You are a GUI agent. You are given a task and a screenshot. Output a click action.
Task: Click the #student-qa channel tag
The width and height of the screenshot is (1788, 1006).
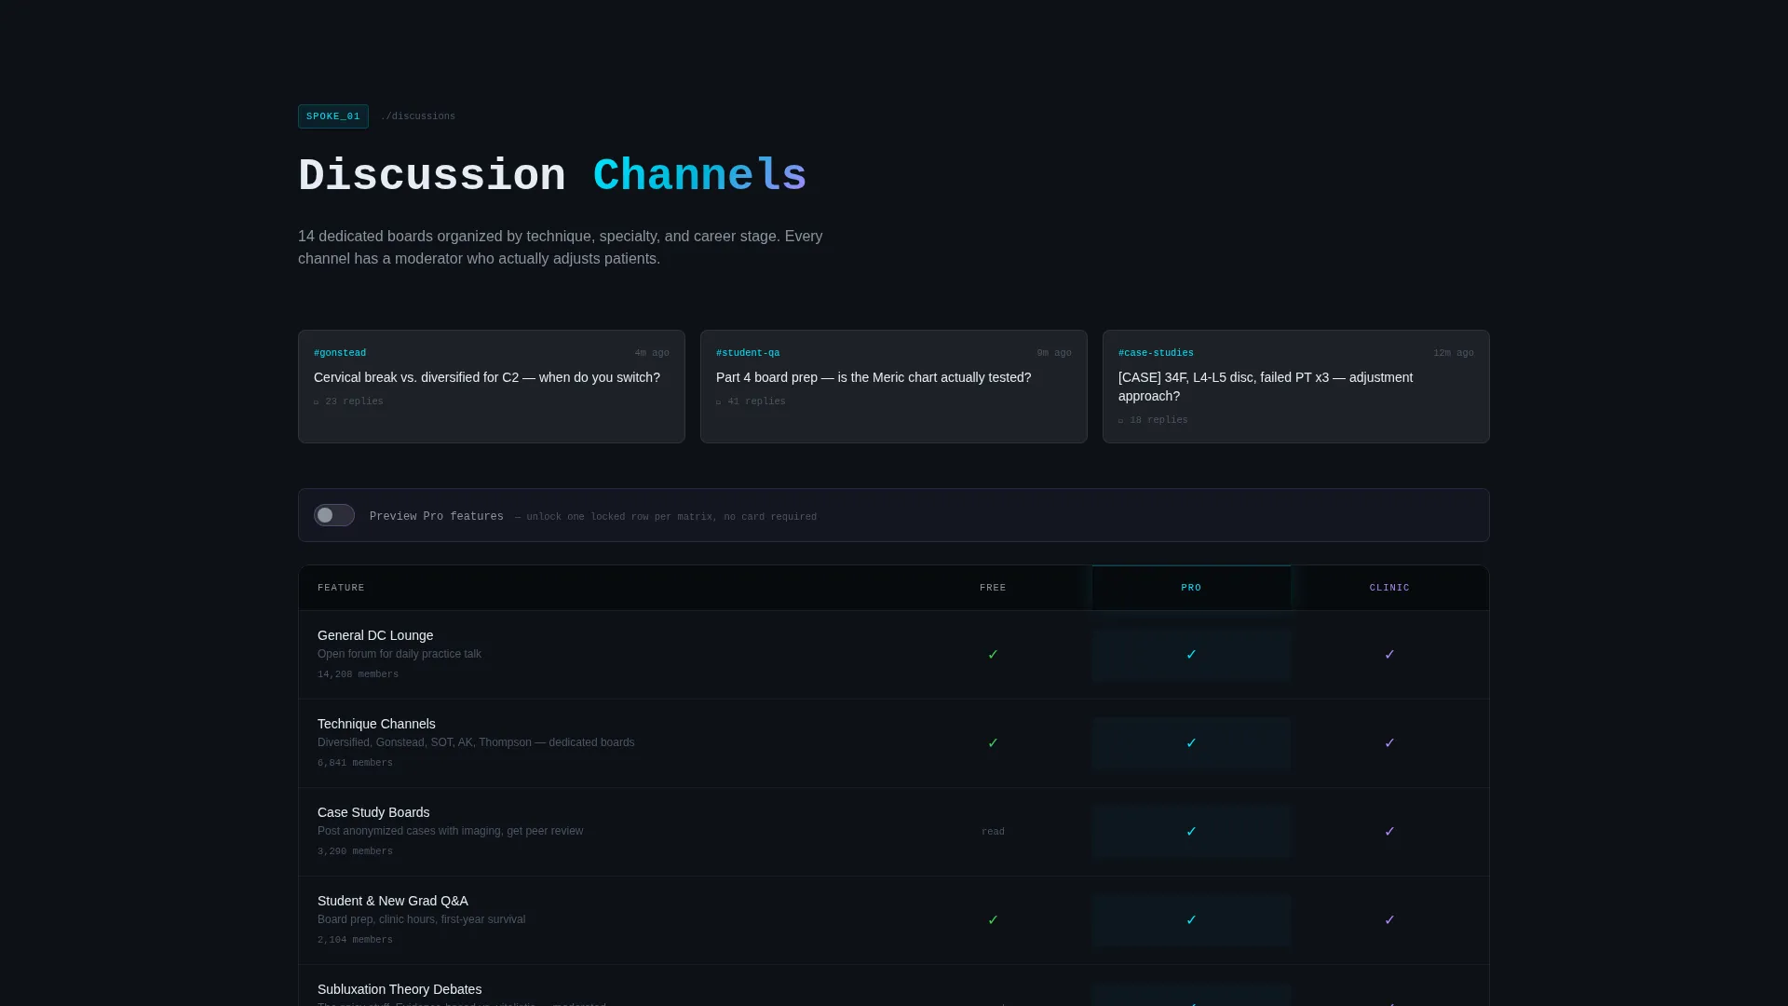pyautogui.click(x=748, y=353)
